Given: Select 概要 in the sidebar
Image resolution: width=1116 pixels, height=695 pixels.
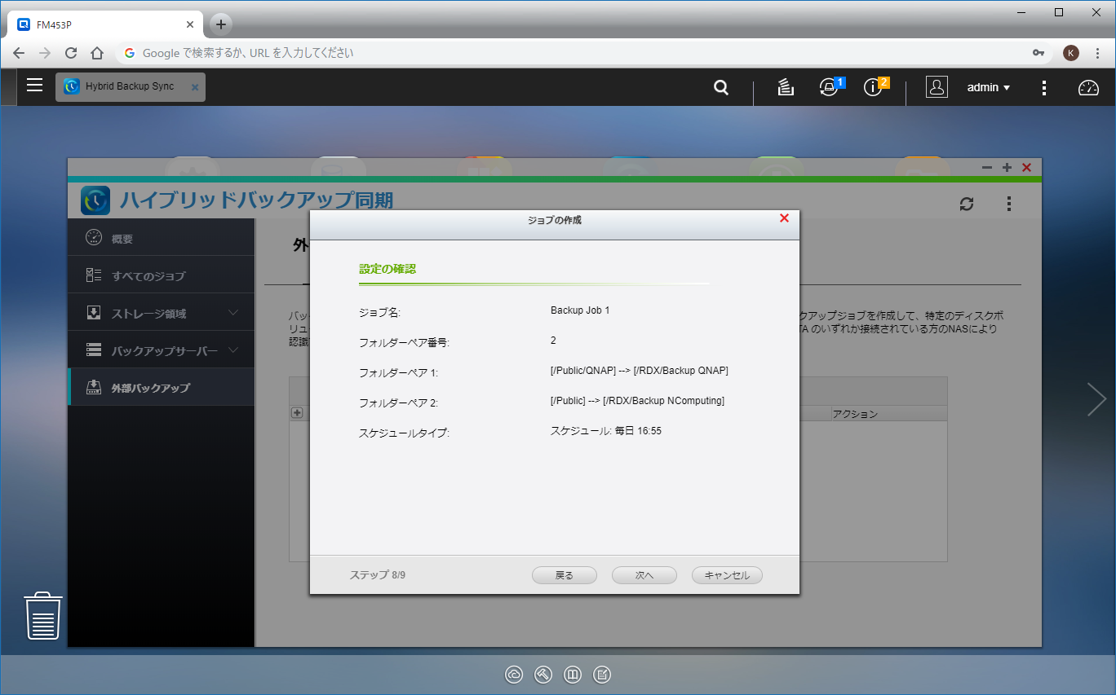Looking at the screenshot, I should 122,239.
